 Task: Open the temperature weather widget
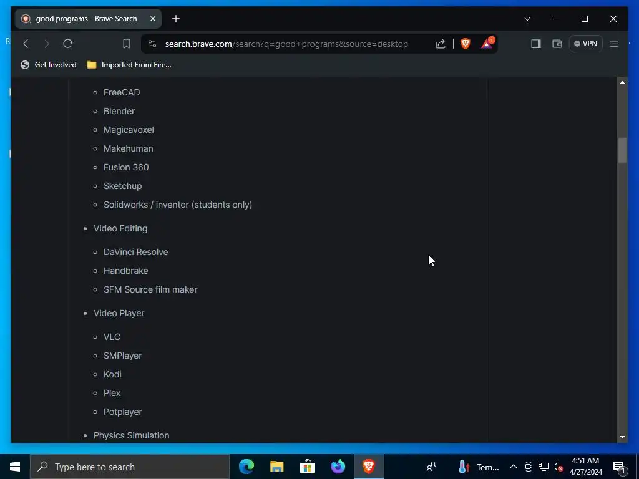[x=478, y=467]
